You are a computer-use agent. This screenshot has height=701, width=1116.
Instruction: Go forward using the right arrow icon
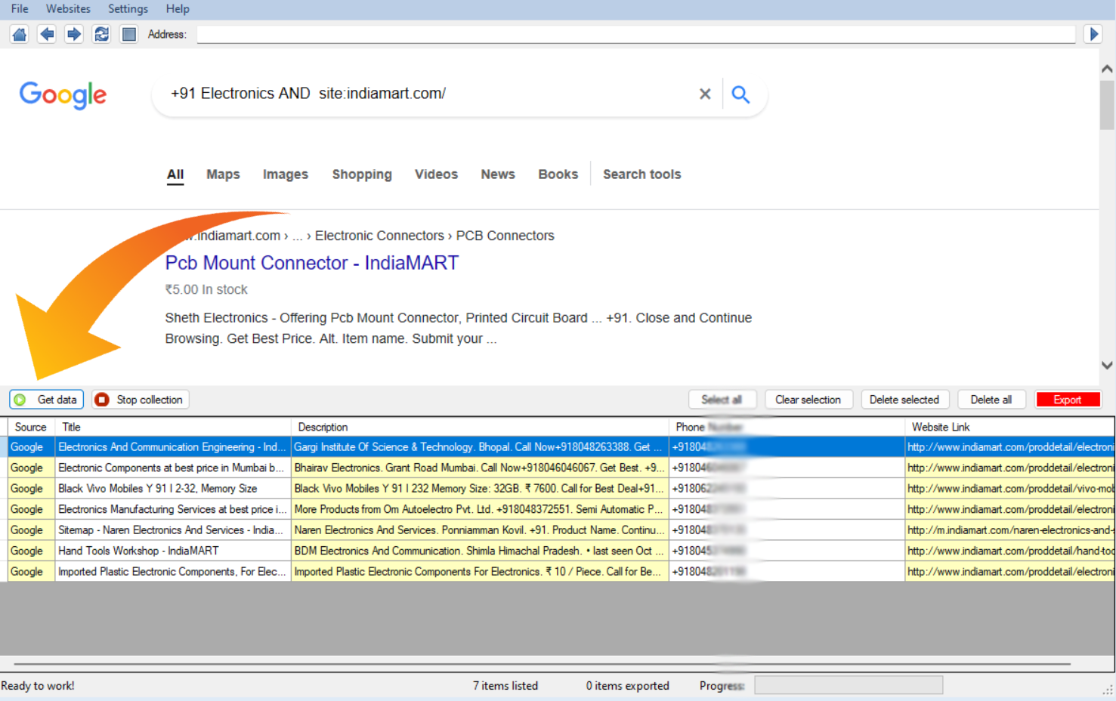[x=74, y=34]
